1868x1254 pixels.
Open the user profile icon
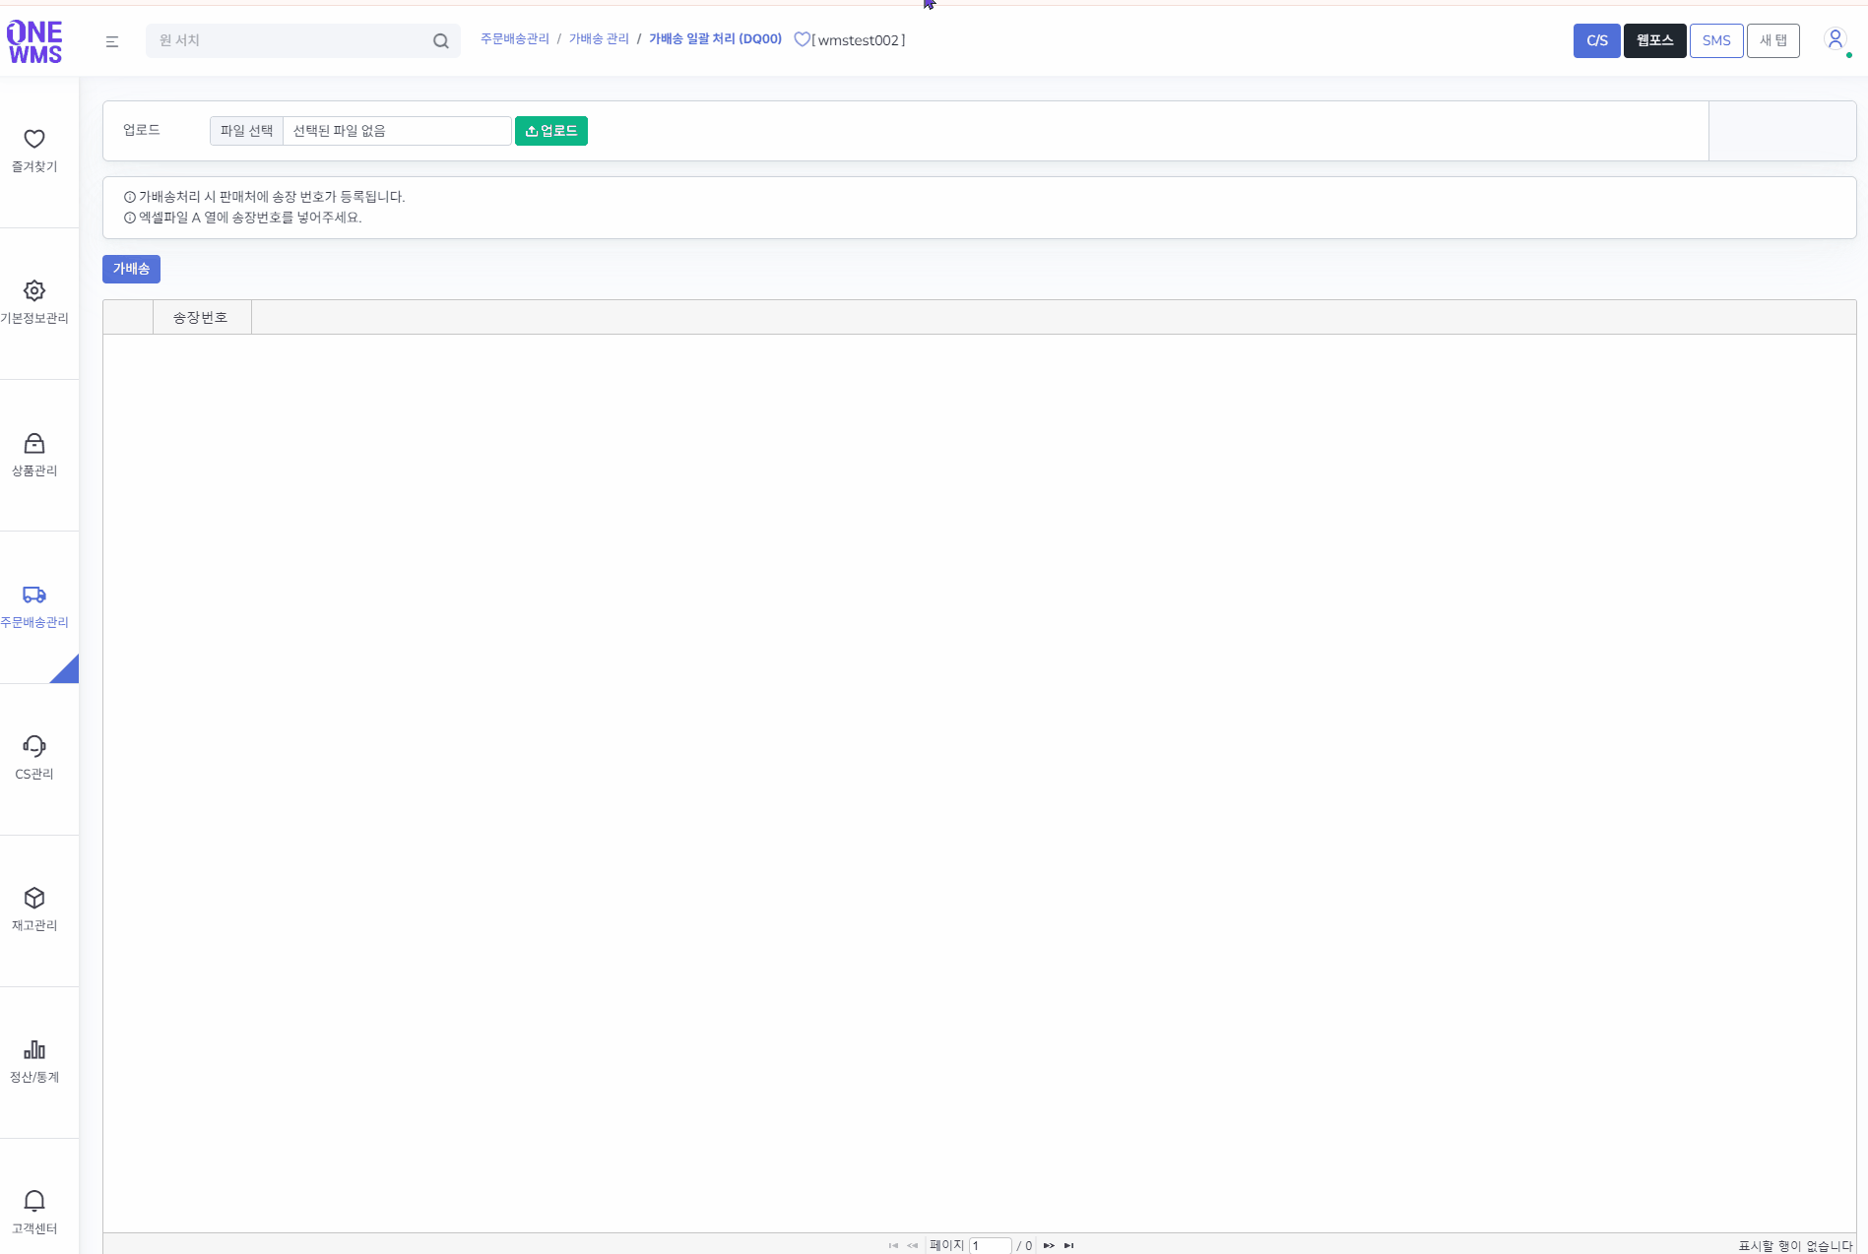point(1835,39)
